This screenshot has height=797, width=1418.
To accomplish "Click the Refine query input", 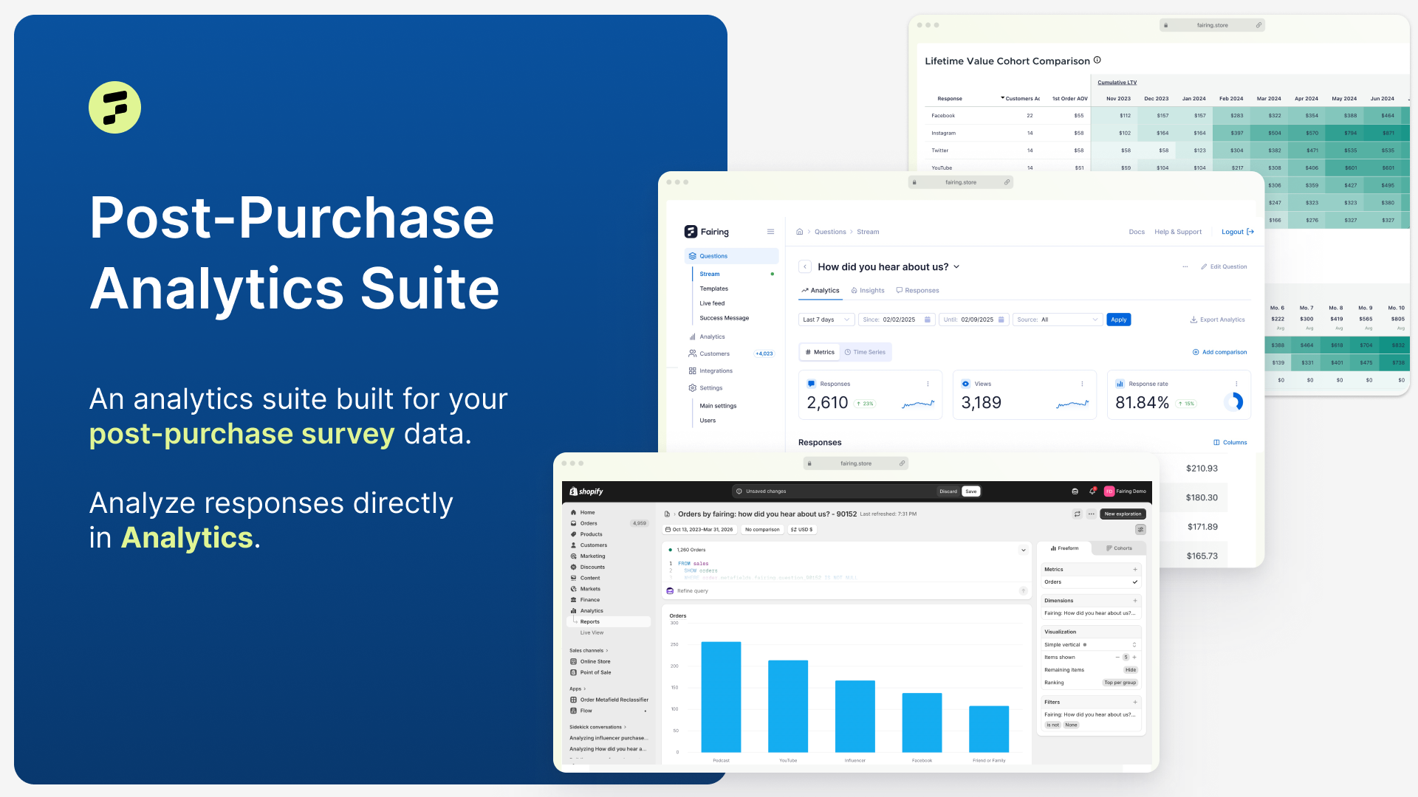I will pyautogui.click(x=846, y=590).
